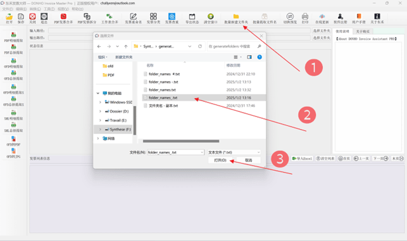This screenshot has height=241, width=407.
Task: Click the red 关闭 toolbar icon
Action: (x=32, y=16)
